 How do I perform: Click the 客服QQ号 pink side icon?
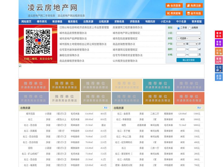pos(219,60)
